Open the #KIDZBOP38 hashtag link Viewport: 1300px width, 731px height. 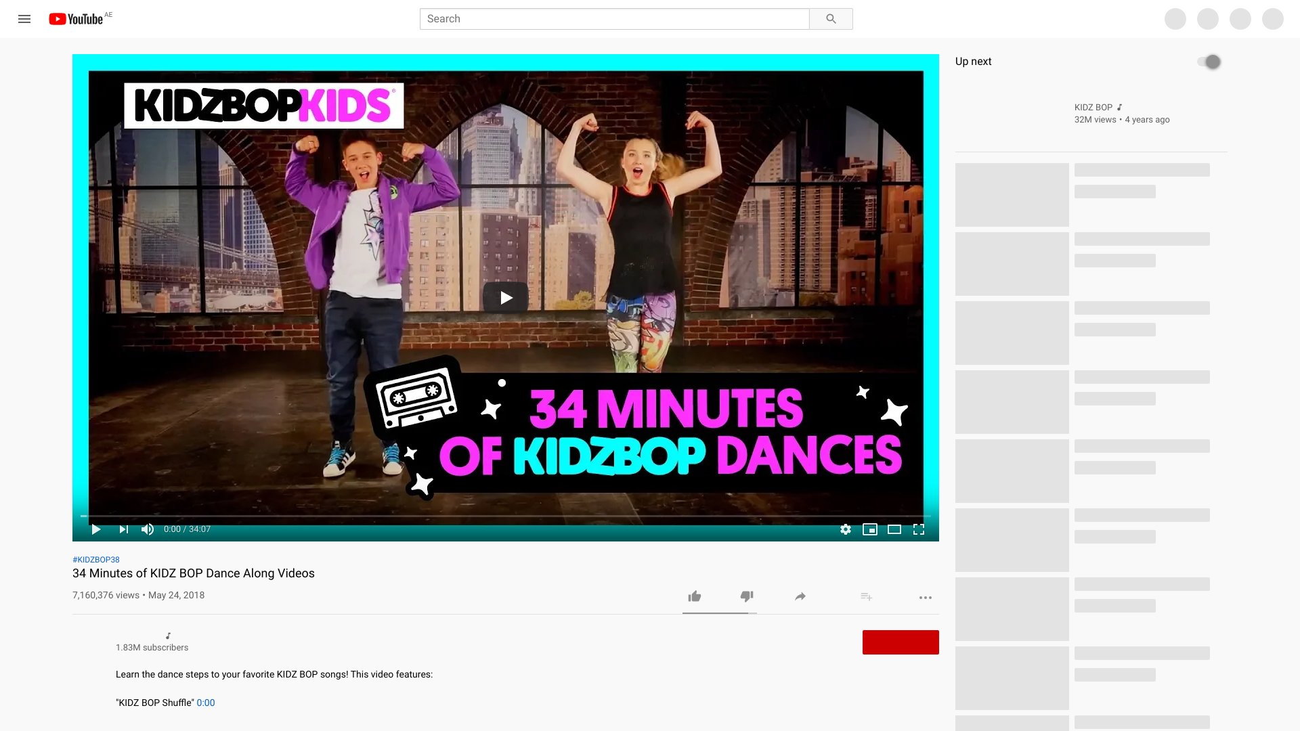(x=96, y=560)
